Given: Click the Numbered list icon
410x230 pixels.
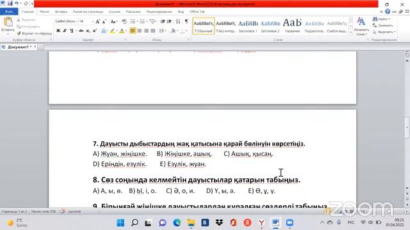Looking at the screenshot, I should tap(142, 21).
